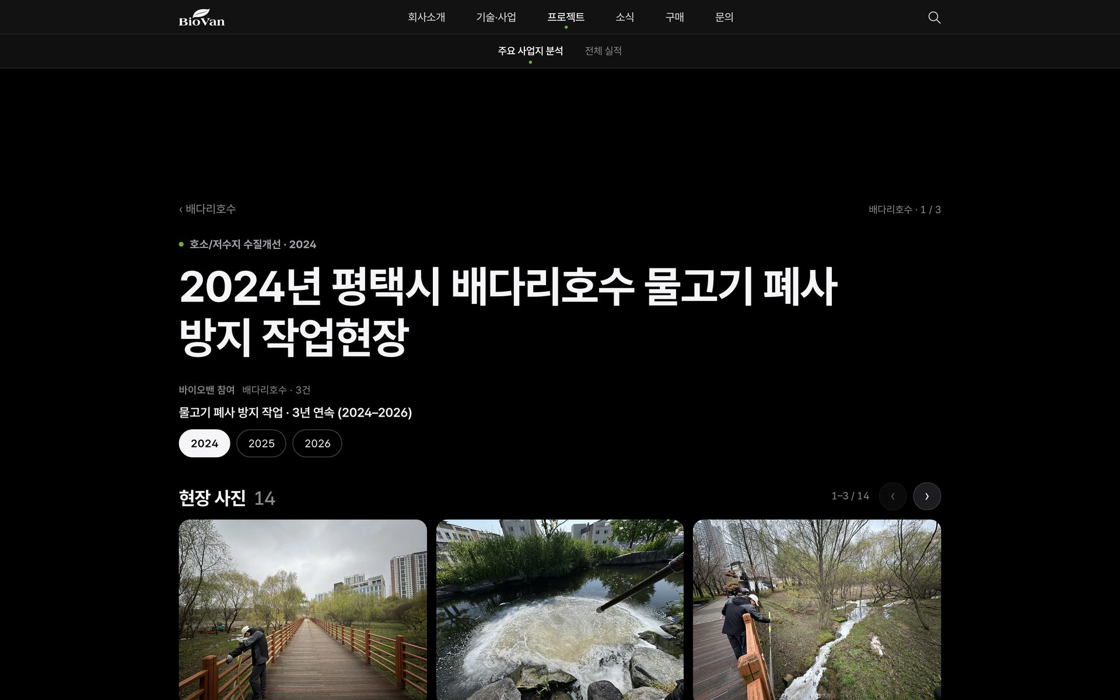
Task: Open the search magnifier icon
Action: (x=934, y=17)
